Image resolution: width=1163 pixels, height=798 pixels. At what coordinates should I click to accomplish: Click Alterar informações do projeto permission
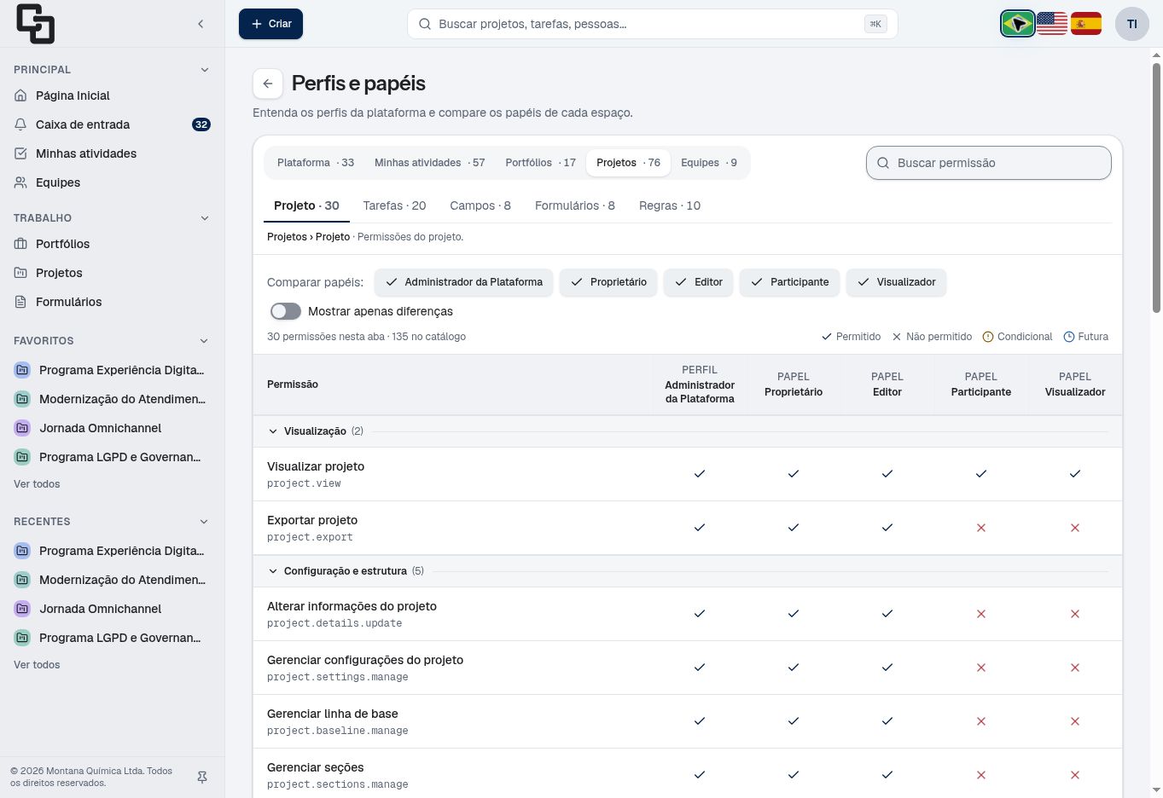[x=352, y=606]
